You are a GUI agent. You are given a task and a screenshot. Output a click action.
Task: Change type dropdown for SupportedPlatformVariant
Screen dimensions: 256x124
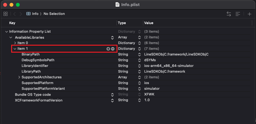click(139, 88)
